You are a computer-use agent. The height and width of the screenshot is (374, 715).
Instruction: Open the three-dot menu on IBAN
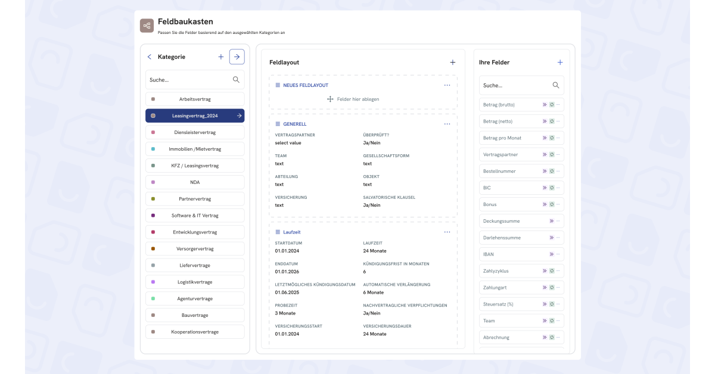(558, 254)
